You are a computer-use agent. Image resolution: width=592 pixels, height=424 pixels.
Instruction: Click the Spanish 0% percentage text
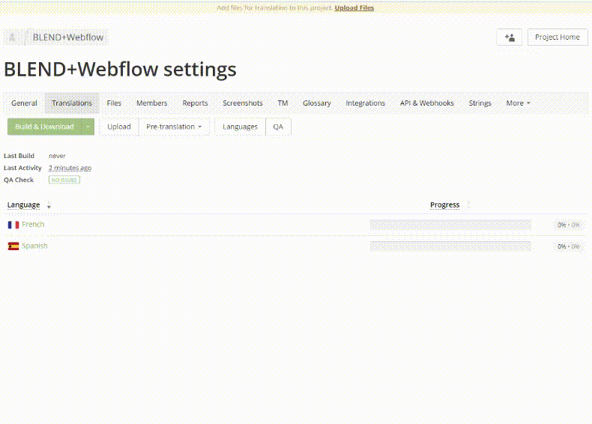568,246
